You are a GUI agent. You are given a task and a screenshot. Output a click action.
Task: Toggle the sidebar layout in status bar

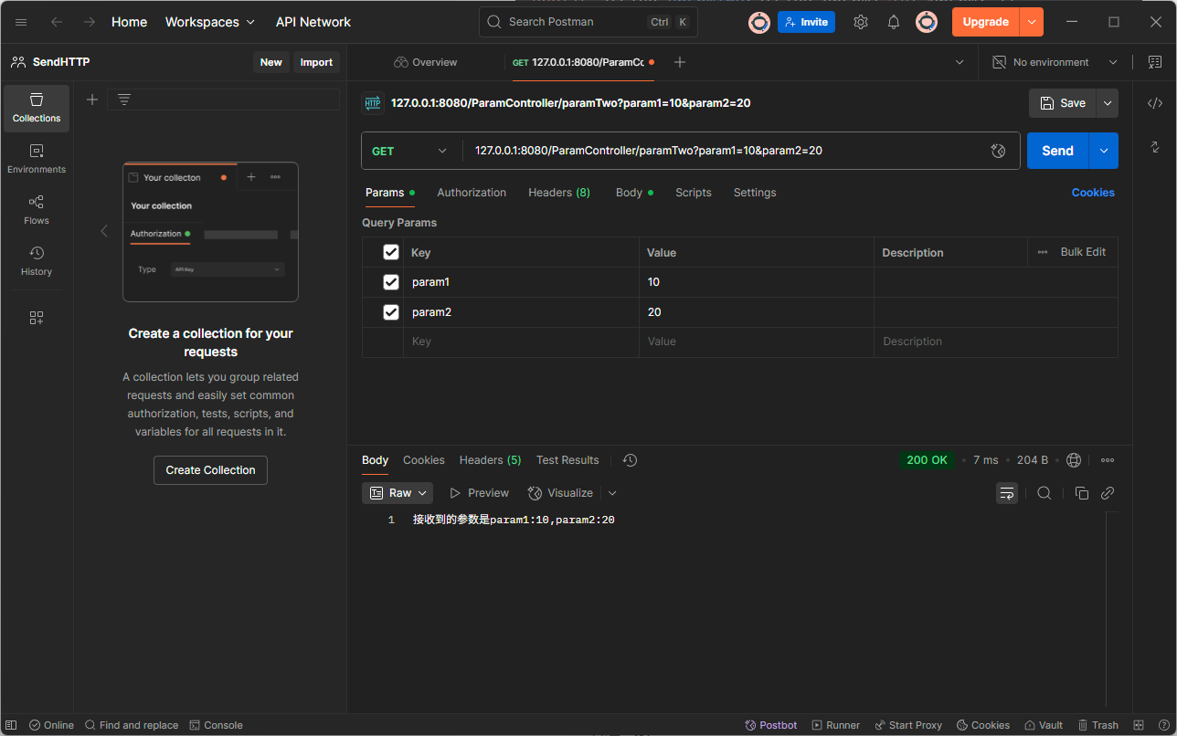(13, 725)
